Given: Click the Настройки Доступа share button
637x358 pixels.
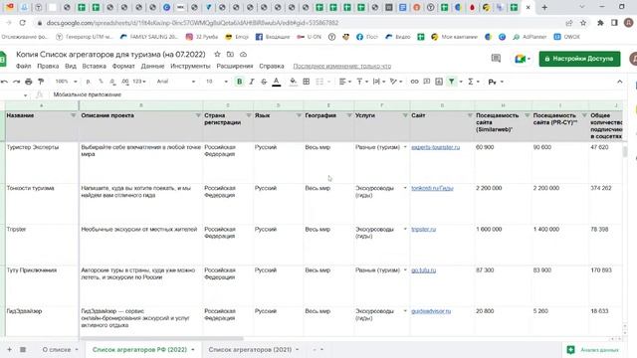Looking at the screenshot, I should pos(579,59).
